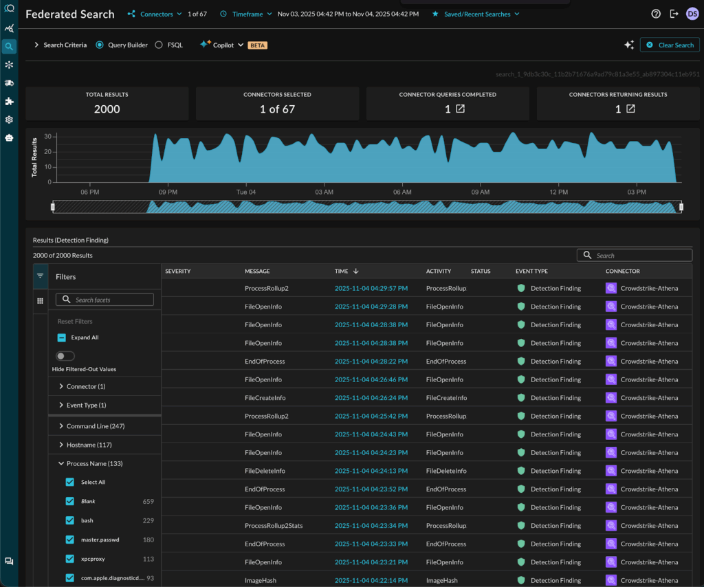Click the help question mark icon
704x587 pixels.
click(x=656, y=14)
